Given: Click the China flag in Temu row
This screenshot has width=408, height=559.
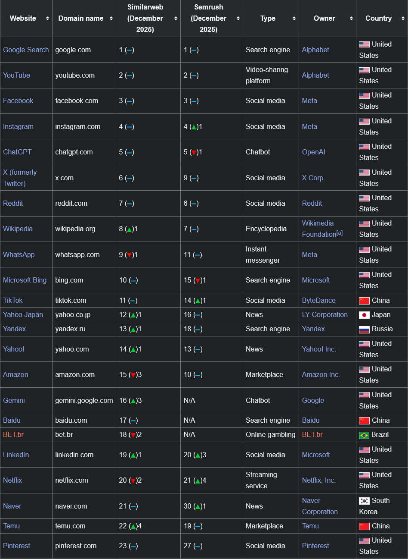Looking at the screenshot, I should click(x=364, y=526).
